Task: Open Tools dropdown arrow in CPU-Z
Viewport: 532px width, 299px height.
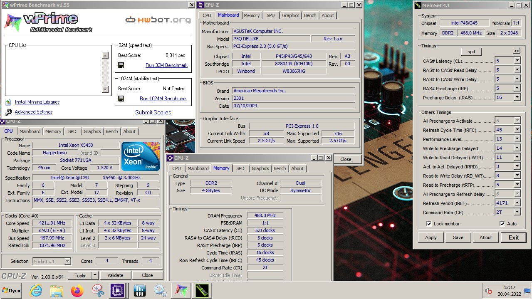Action: (94, 275)
